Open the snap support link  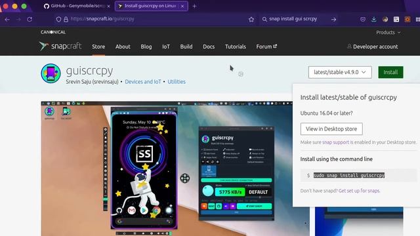(335, 142)
